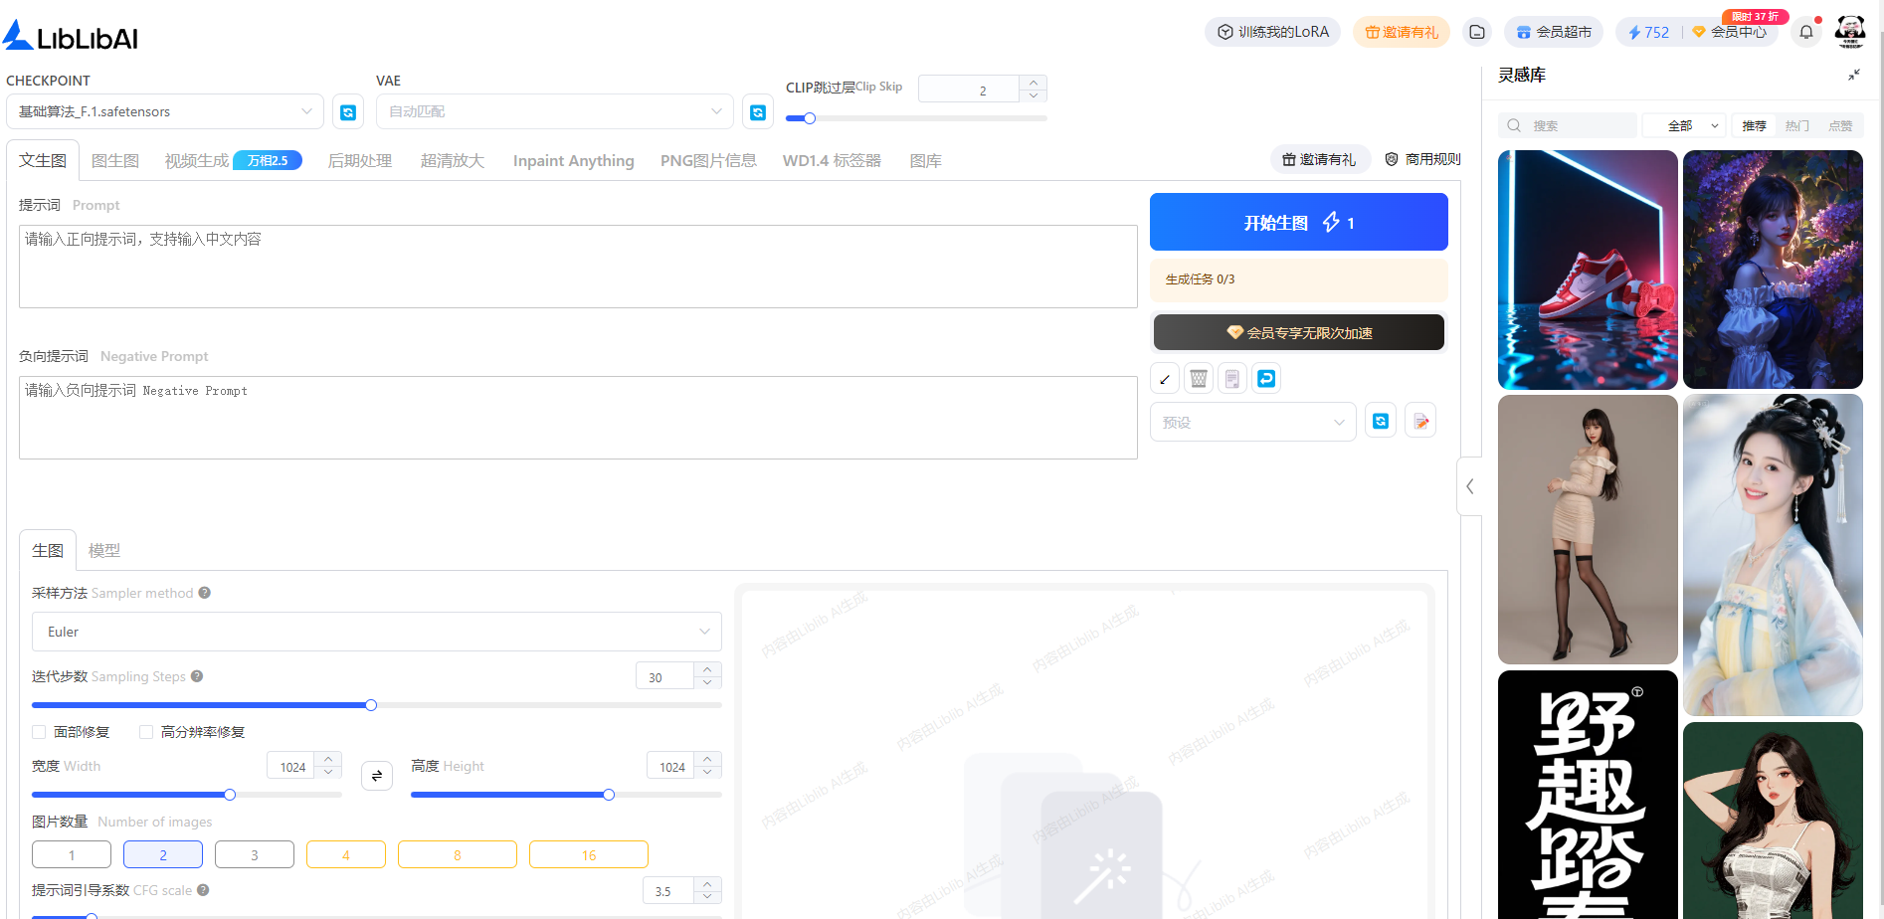Click the positive prompt text area
The height and width of the screenshot is (919, 1884).
pos(578,267)
